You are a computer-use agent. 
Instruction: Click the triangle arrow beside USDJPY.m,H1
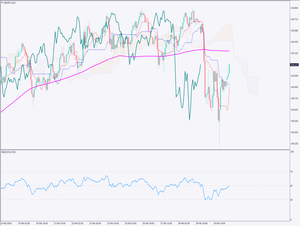[x=2, y=2]
